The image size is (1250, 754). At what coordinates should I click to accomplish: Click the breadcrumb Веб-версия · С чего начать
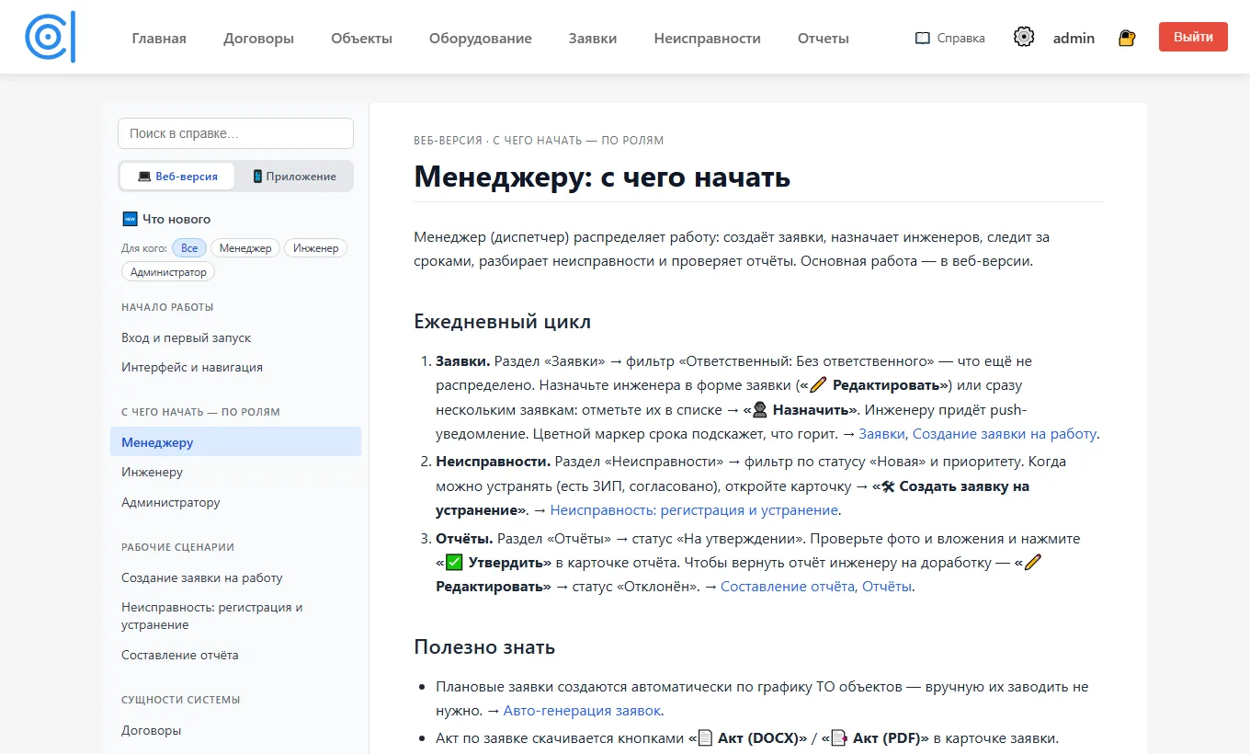(x=539, y=141)
